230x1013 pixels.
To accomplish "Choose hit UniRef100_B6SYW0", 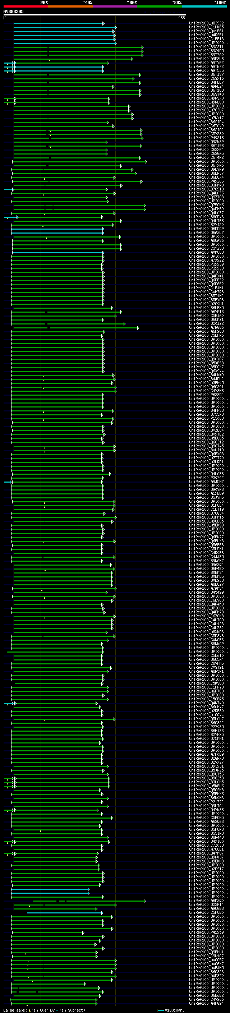I will click(206, 94).
